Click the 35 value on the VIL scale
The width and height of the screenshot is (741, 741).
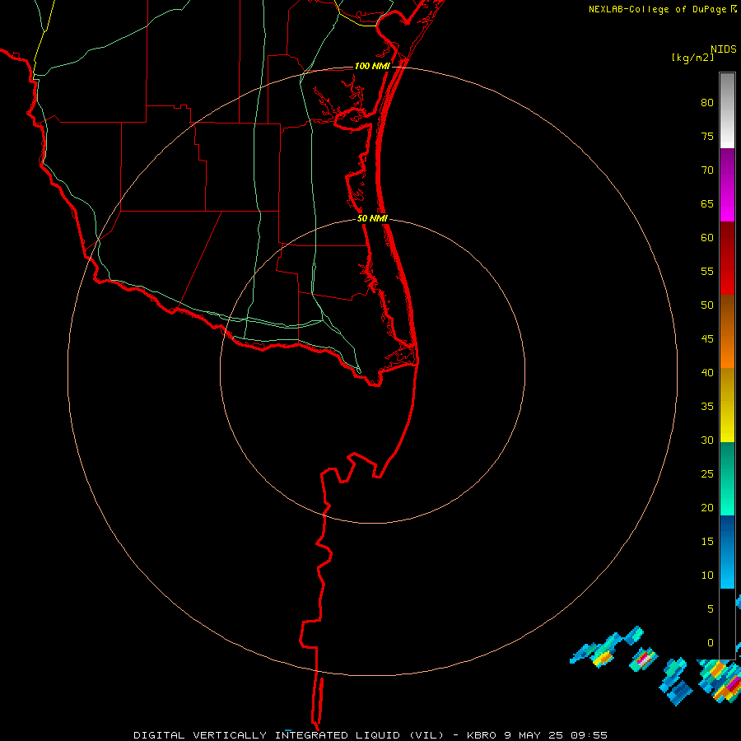coord(707,407)
